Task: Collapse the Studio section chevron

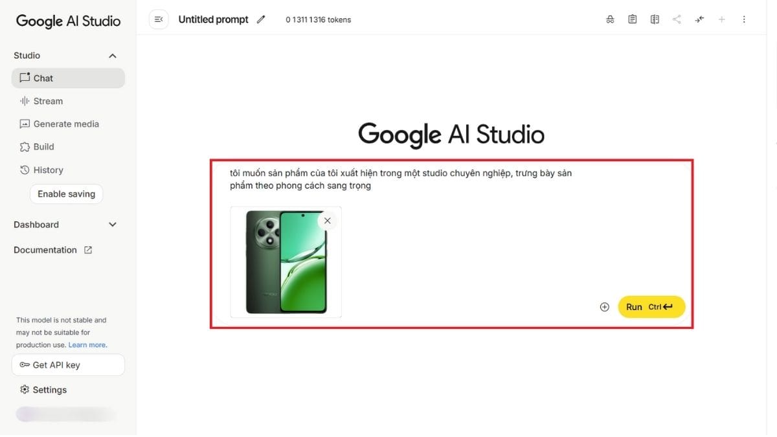Action: [x=113, y=56]
